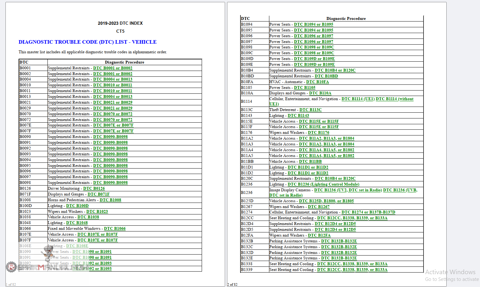Open the DTC B132B-B132E link in row B132B
Screen dimensions: 480x287
tap(339, 241)
